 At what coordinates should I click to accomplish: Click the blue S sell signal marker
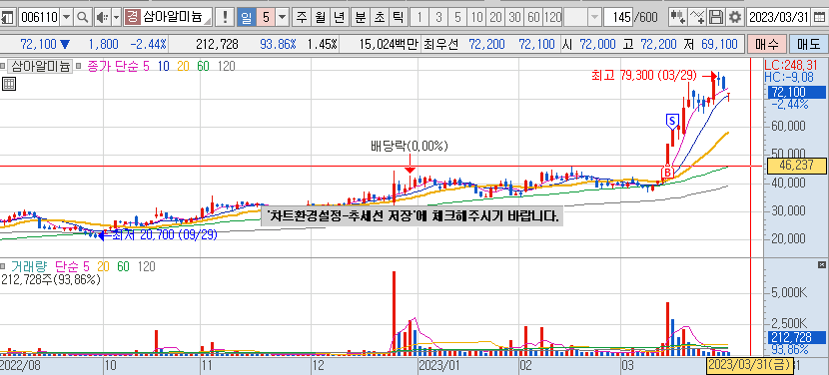(672, 121)
